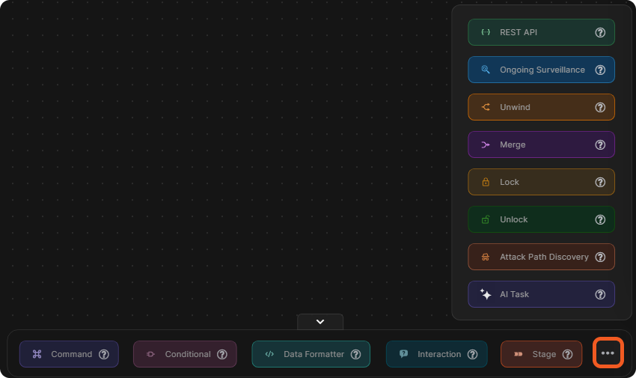Click the AI Task sparkle icon

point(486,294)
